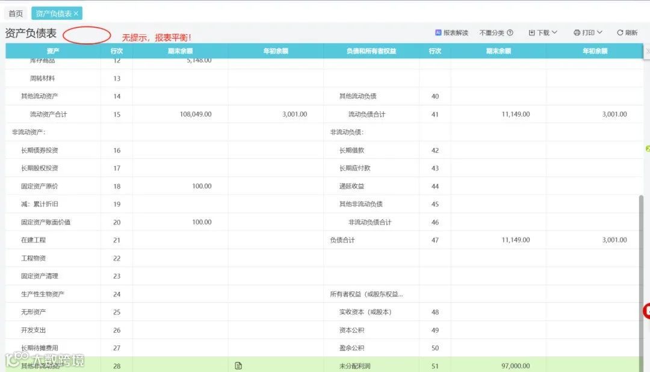The width and height of the screenshot is (650, 372).
Task: Click the 实收资本（或股本） label
Action: coord(365,312)
